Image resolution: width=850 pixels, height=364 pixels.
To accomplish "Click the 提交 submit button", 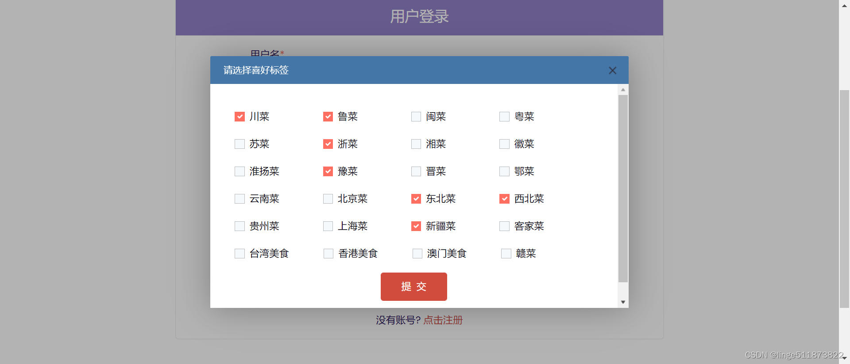I will pos(414,287).
